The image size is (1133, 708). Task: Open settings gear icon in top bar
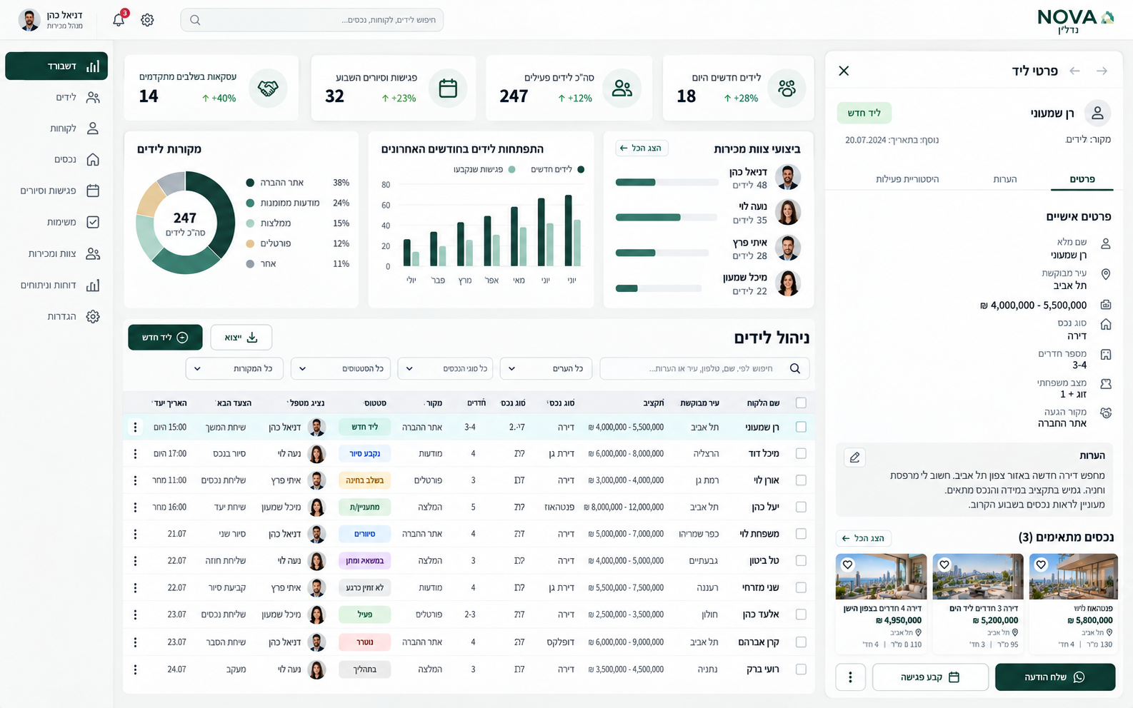pyautogui.click(x=147, y=20)
